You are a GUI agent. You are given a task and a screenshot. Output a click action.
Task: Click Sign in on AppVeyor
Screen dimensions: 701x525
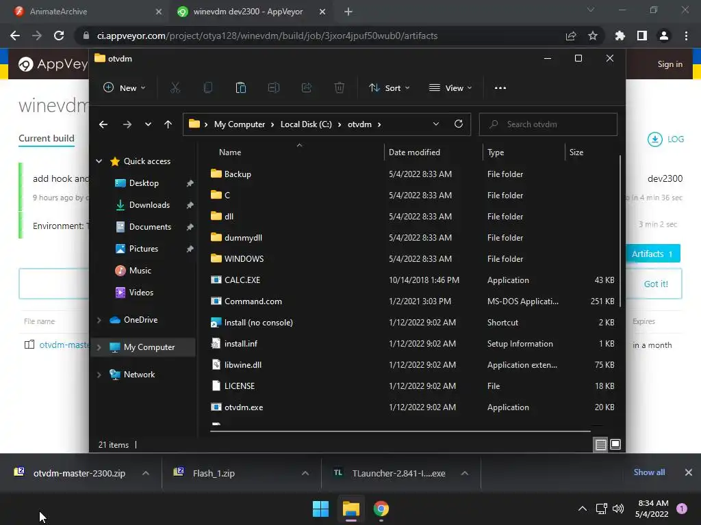(x=670, y=64)
